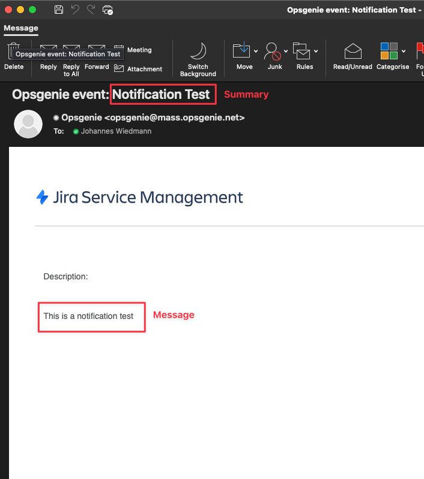Open the Categorise dropdown arrow
This screenshot has height=479, width=424.
click(404, 51)
